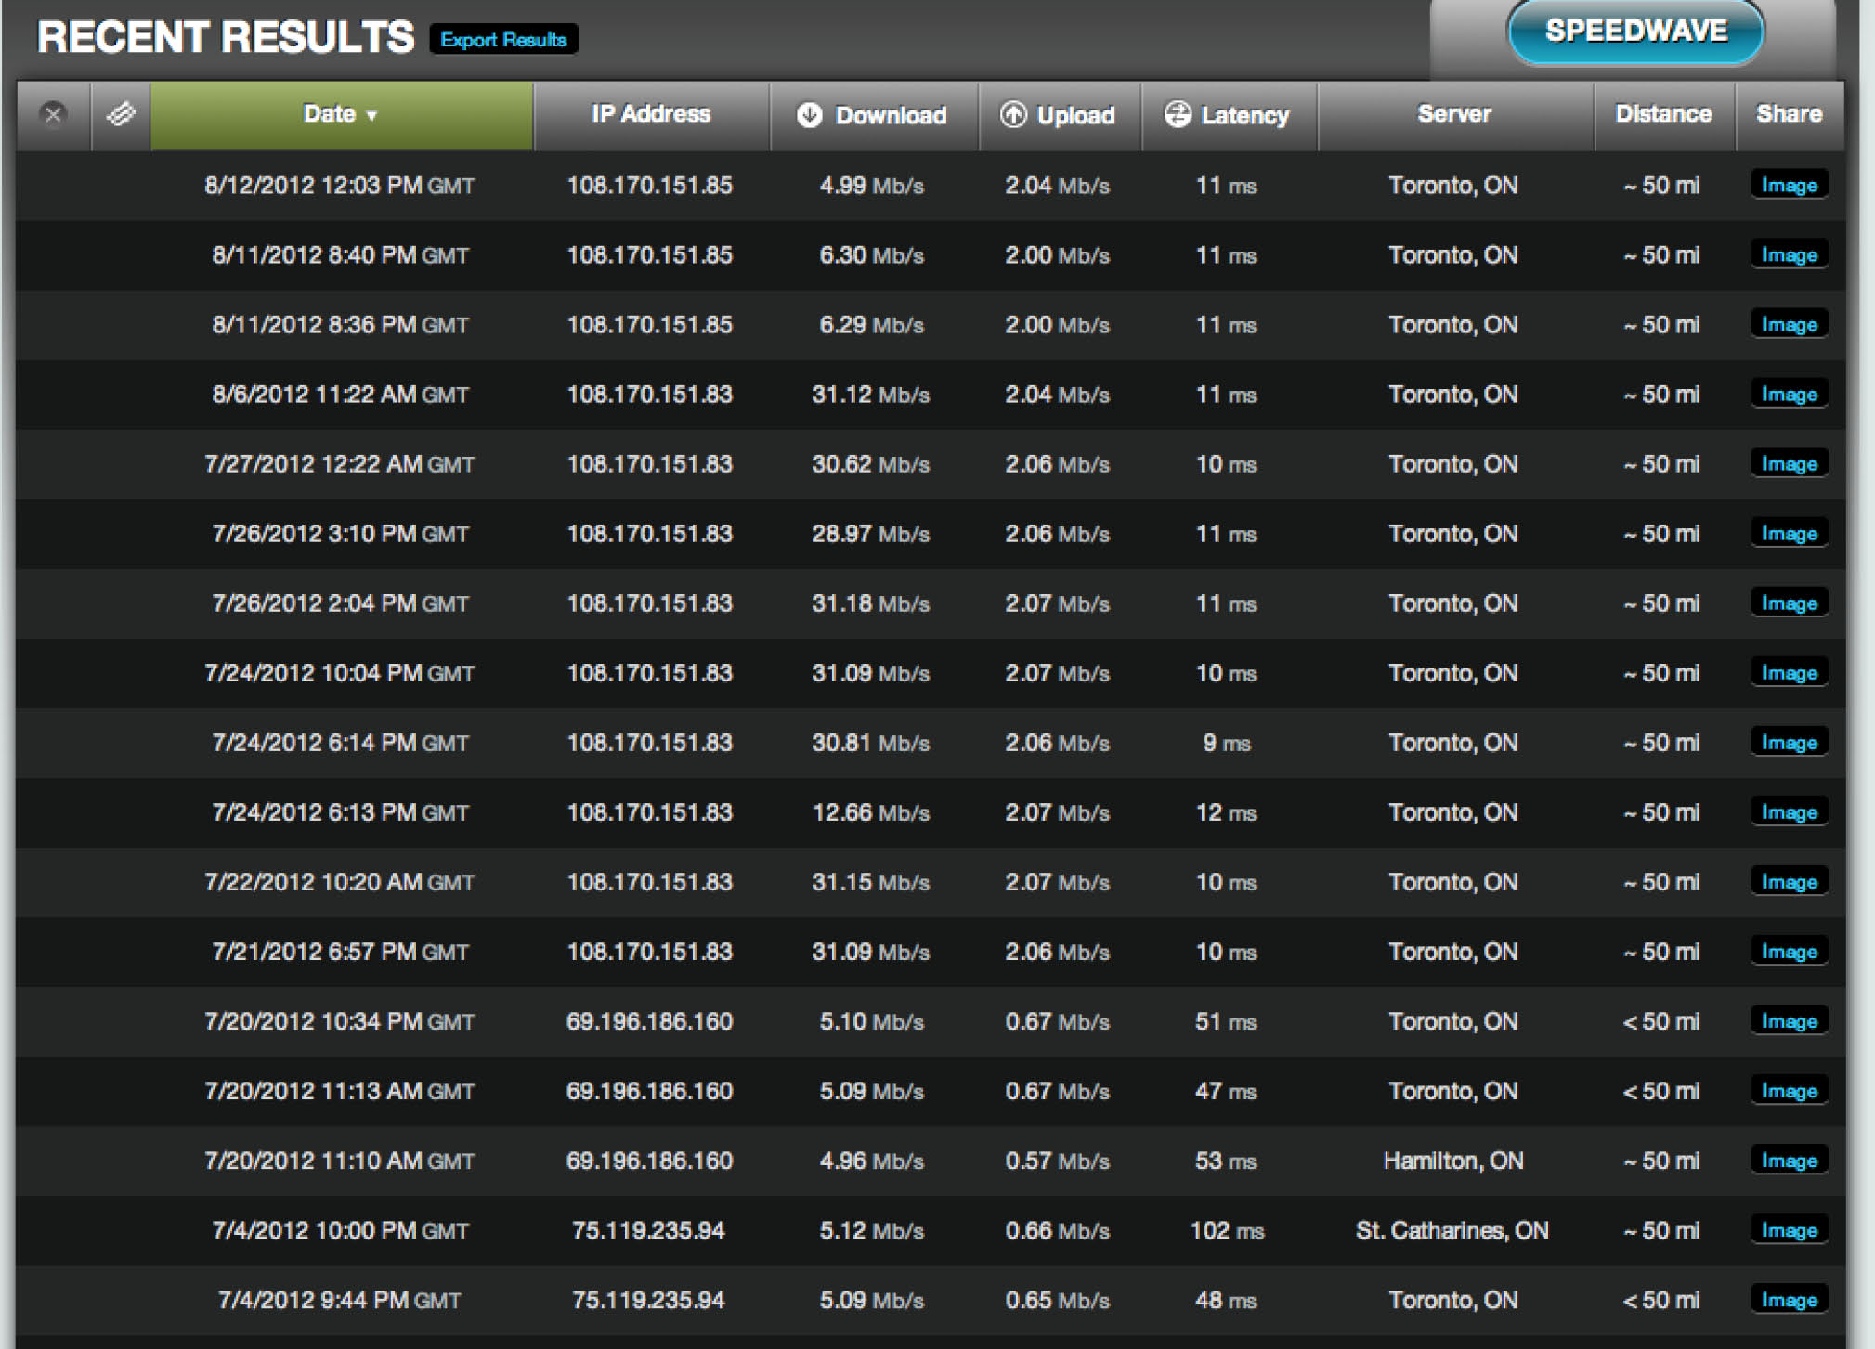The height and width of the screenshot is (1349, 1875).
Task: Open Image link for 7/4/2012 9:44 PM result
Action: [x=1789, y=1300]
